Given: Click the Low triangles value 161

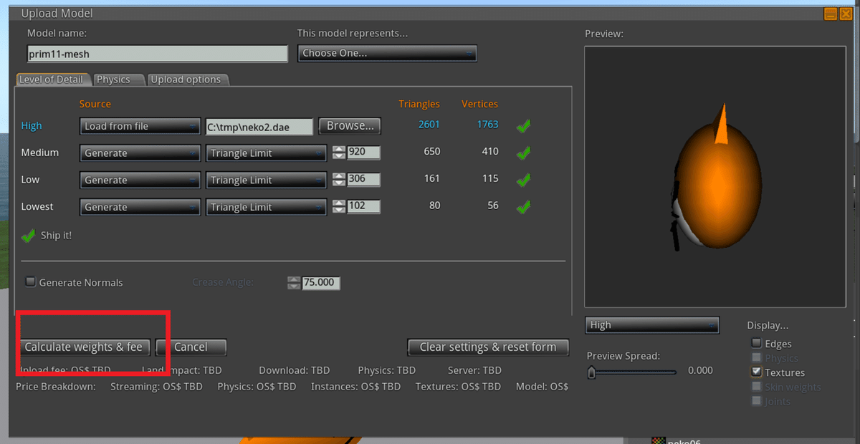Looking at the screenshot, I should coord(432,179).
